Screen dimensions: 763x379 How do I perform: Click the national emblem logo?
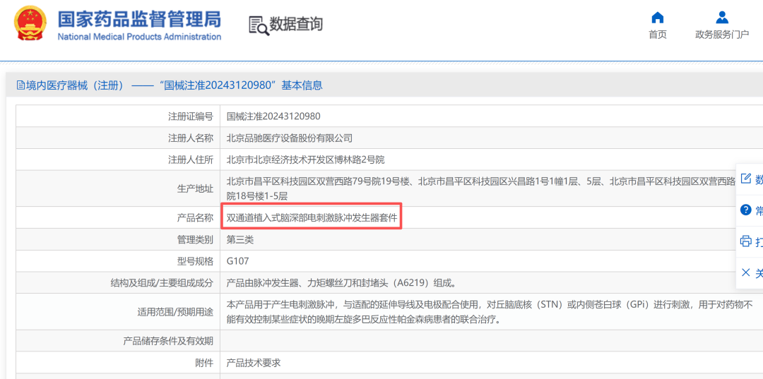30,25
